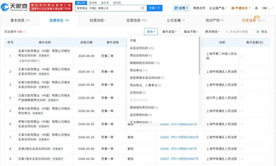276x166 pixels.
Task: Open the 更多筛选 dropdown
Action: tap(212, 32)
